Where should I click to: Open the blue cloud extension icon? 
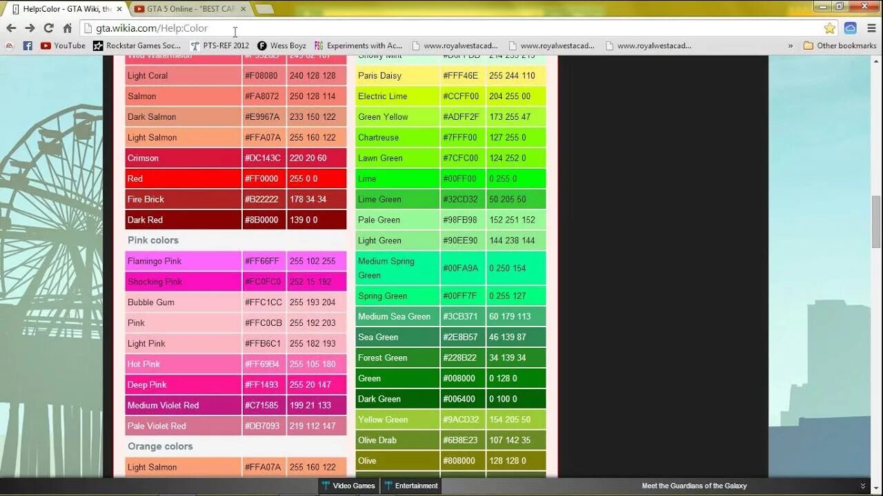pyautogui.click(x=850, y=28)
